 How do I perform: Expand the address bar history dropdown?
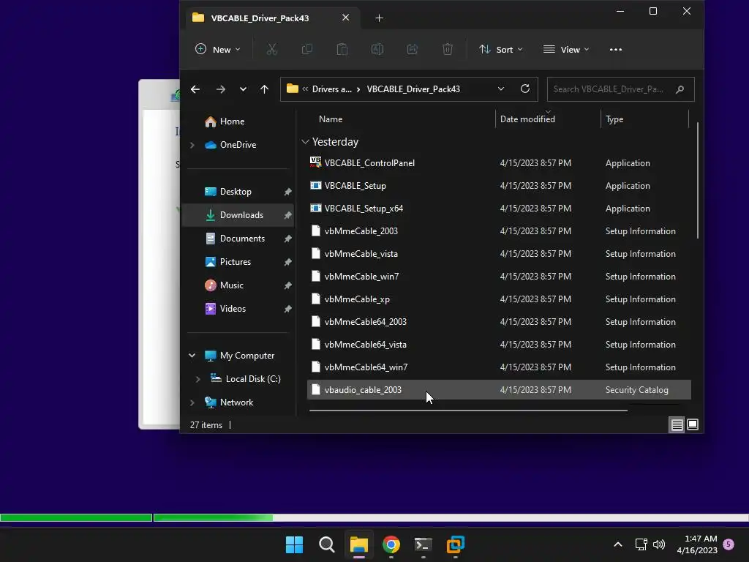tap(500, 89)
